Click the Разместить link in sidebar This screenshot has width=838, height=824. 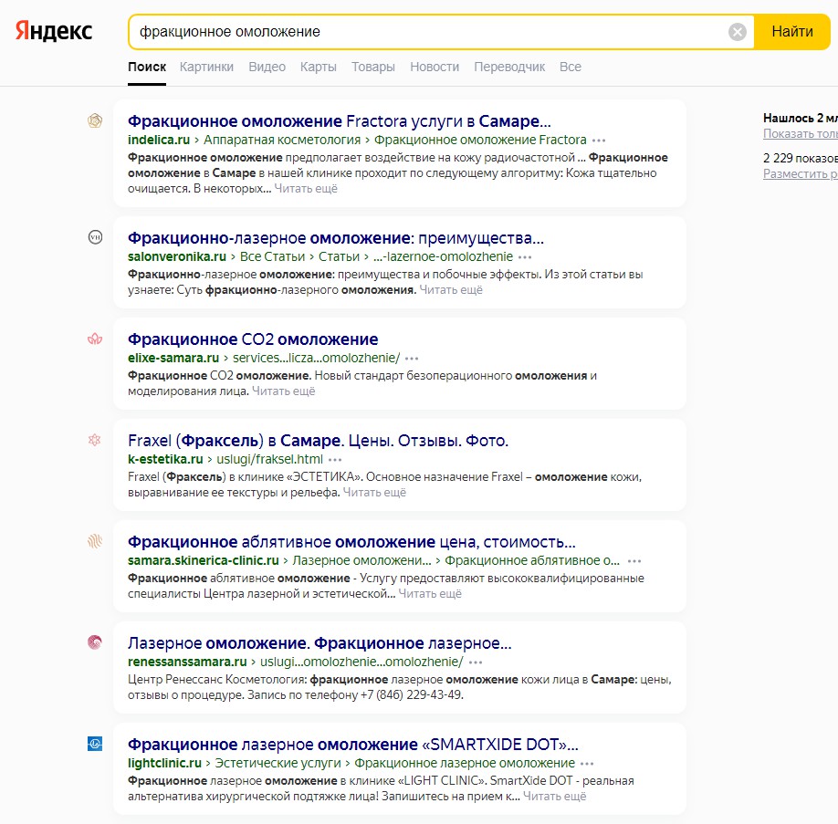[x=800, y=173]
